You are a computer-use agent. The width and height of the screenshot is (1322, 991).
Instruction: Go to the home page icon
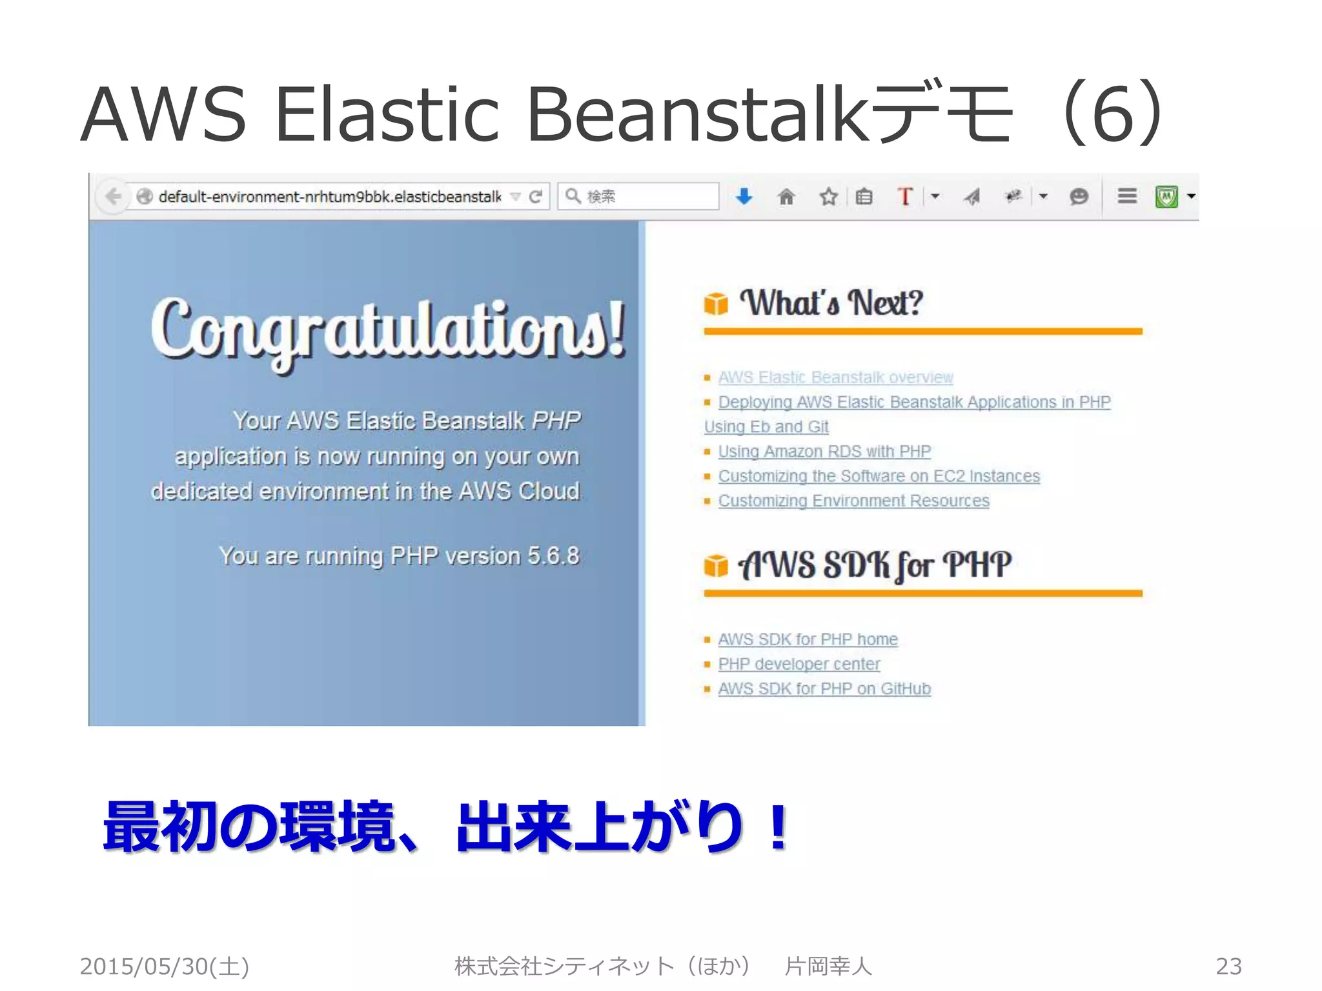786,196
